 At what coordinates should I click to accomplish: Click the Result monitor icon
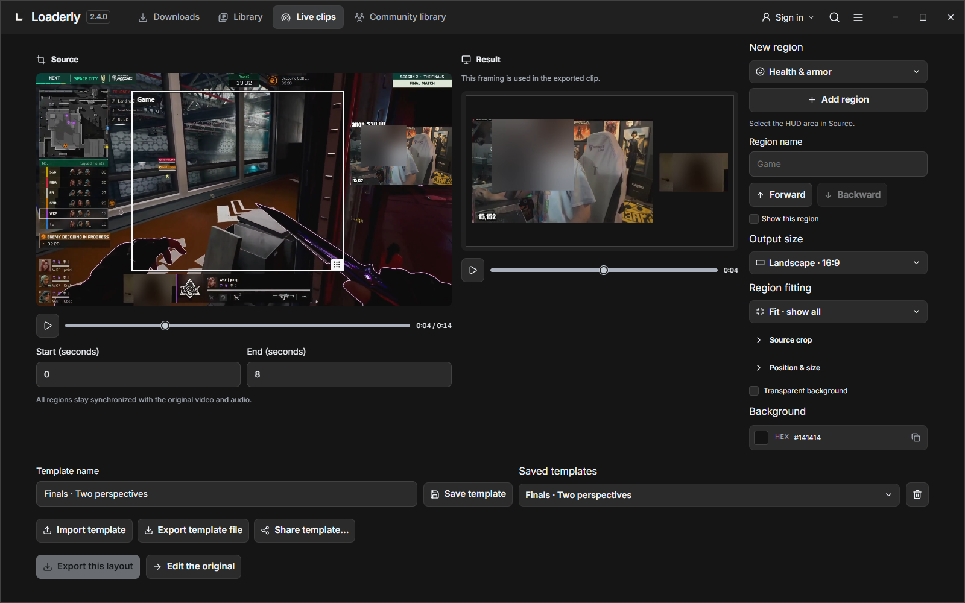pos(466,59)
